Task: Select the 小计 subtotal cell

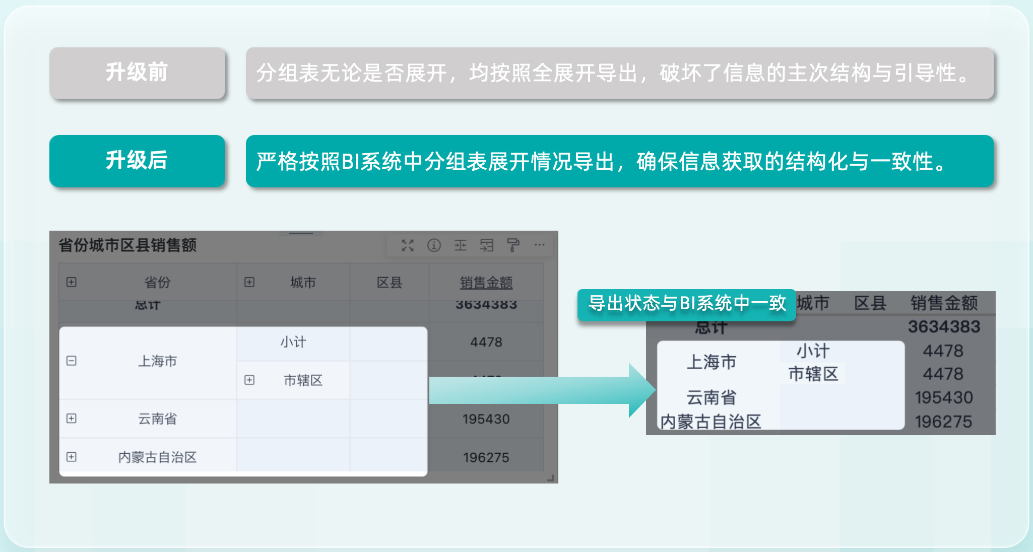Action: pyautogui.click(x=293, y=342)
